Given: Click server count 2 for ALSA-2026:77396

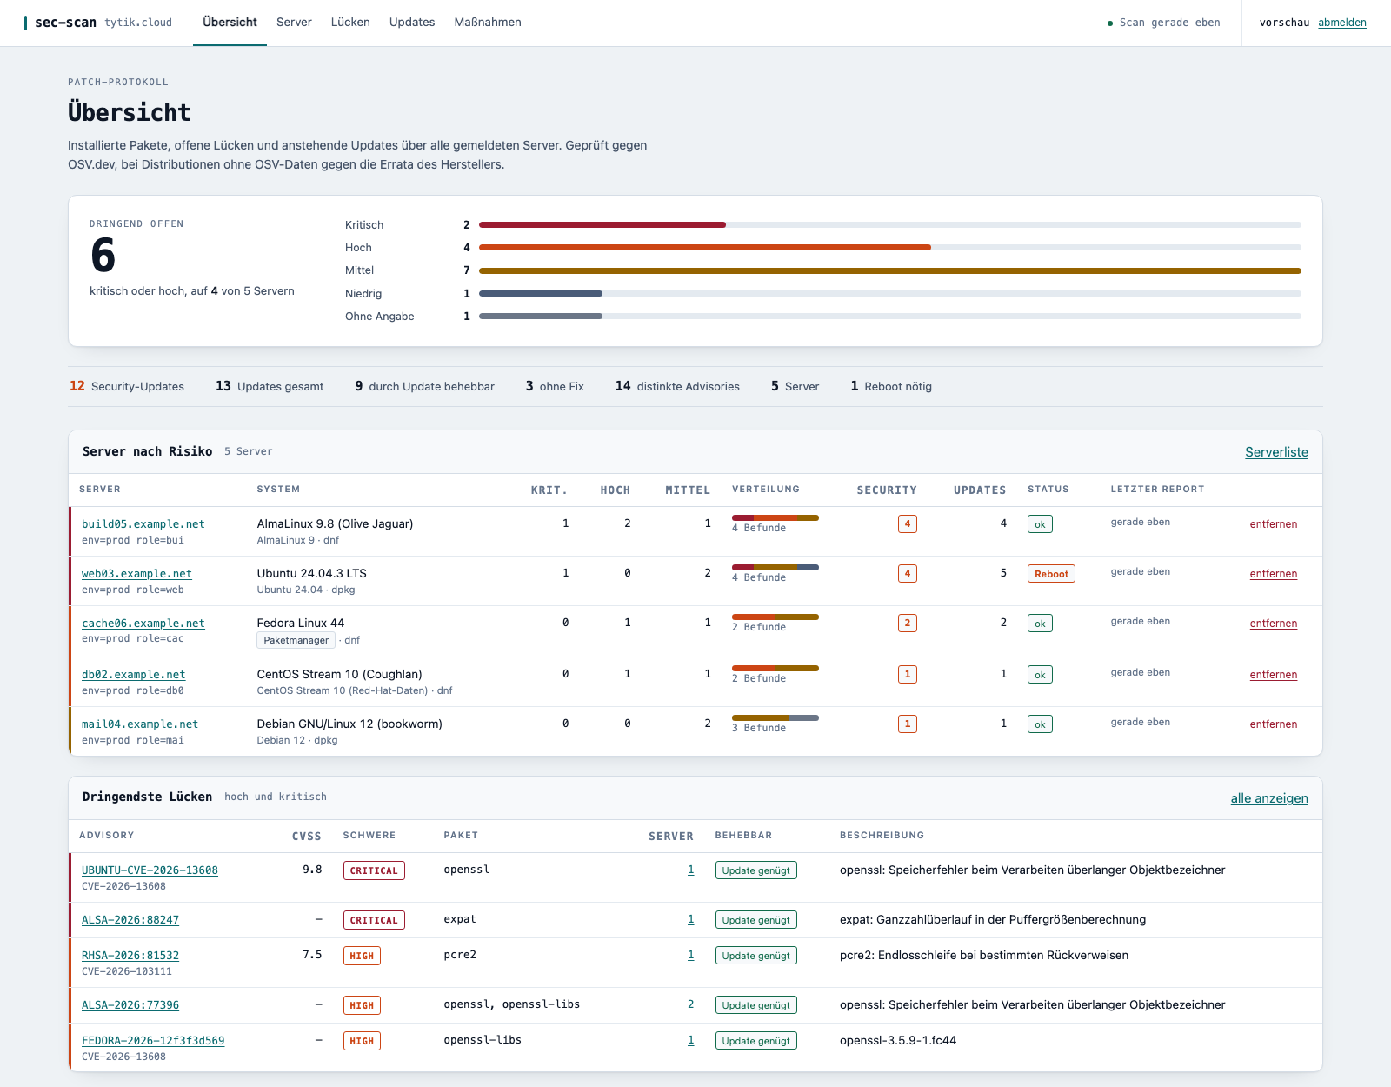Looking at the screenshot, I should click(x=690, y=1004).
